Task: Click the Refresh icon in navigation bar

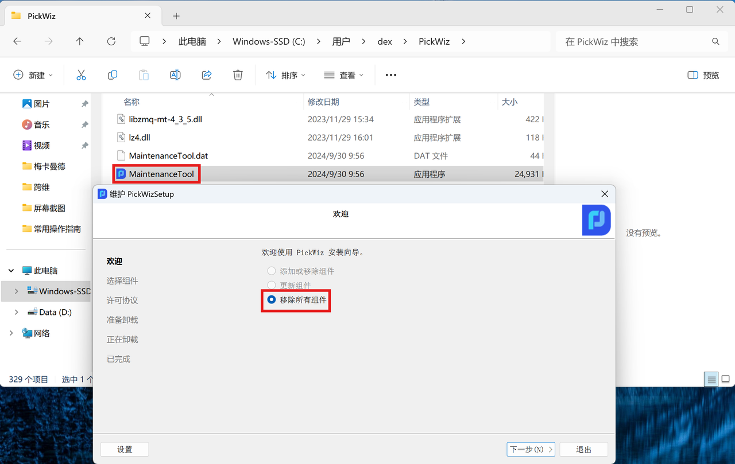Action: 111,41
